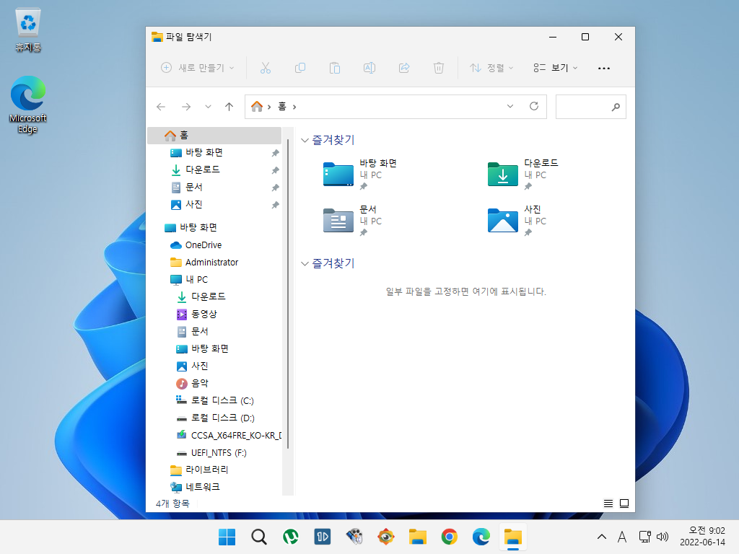Open the 보기 view dropdown

click(555, 68)
